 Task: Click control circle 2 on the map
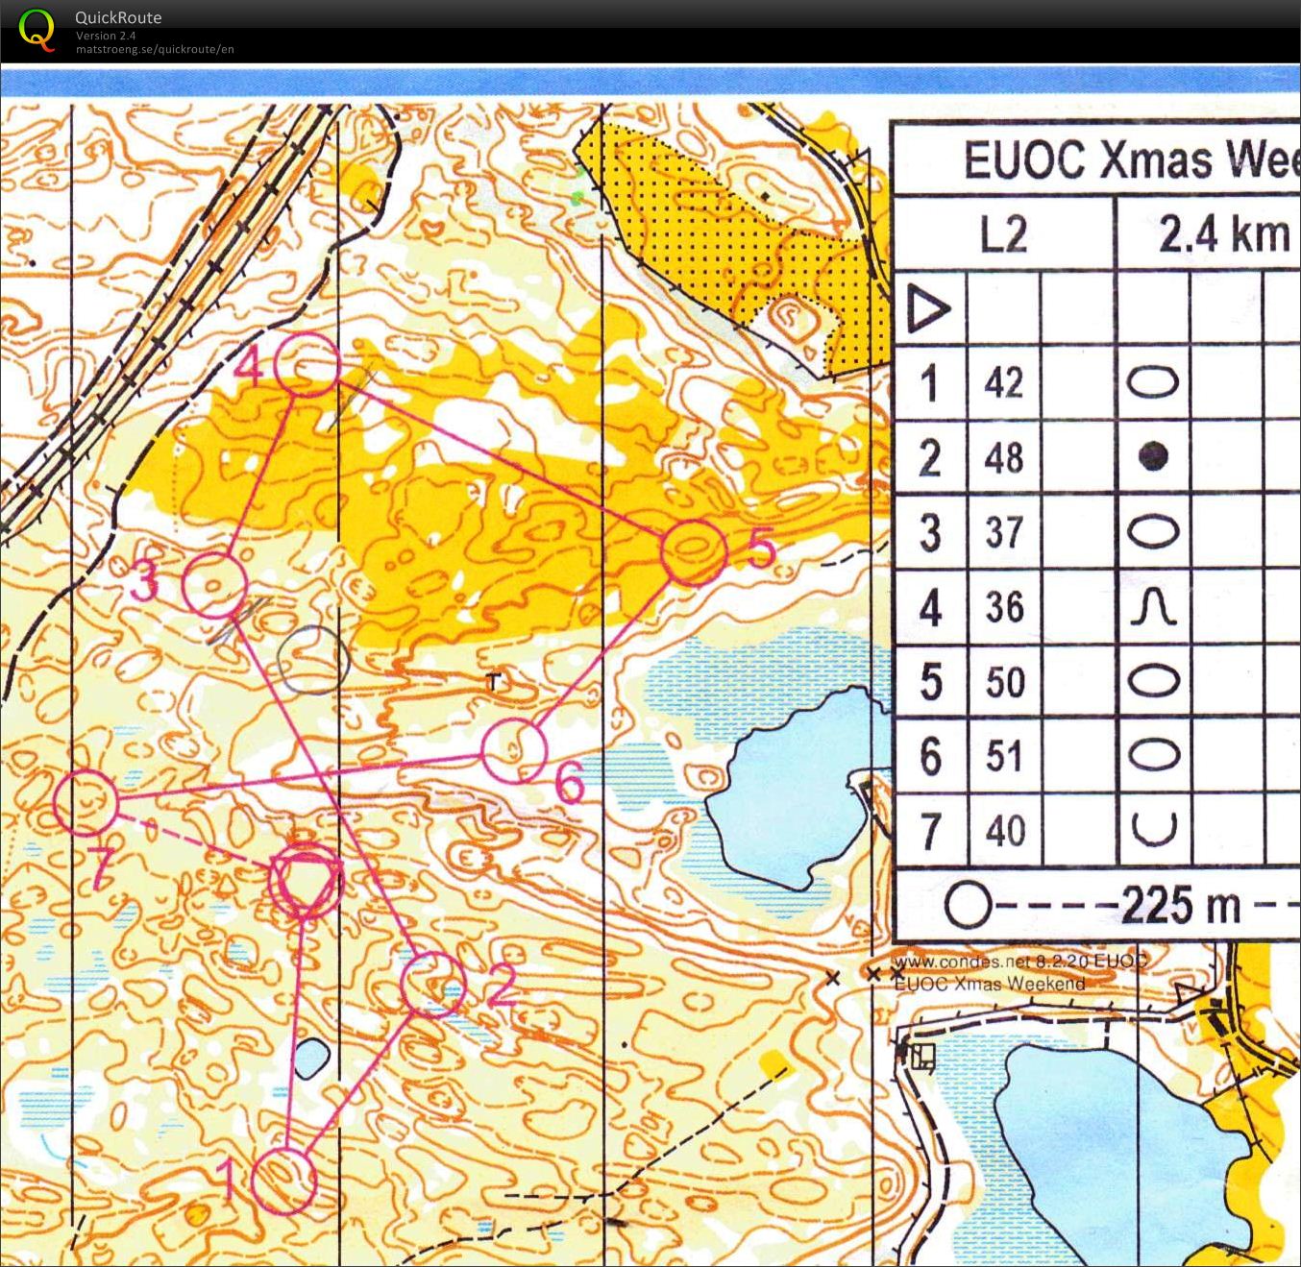(x=432, y=984)
